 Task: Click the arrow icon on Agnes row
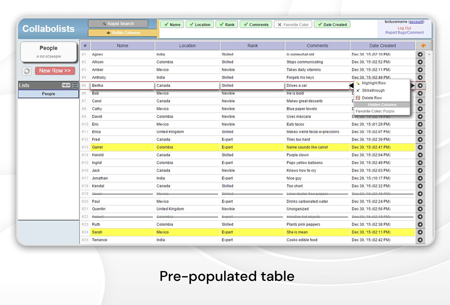(420, 54)
